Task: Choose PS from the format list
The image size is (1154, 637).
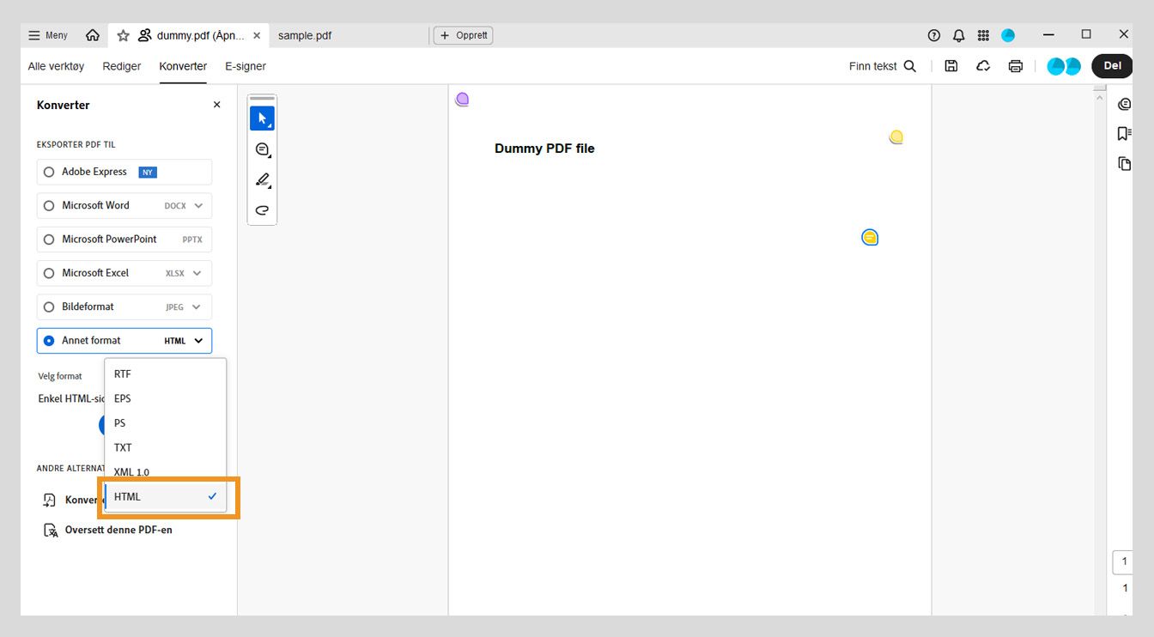Action: [x=165, y=423]
